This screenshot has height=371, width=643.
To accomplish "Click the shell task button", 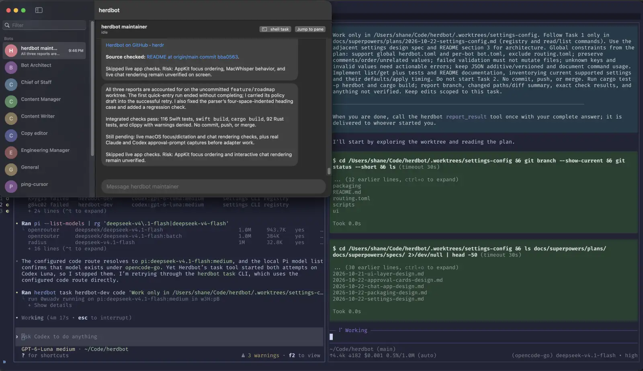I will [275, 29].
